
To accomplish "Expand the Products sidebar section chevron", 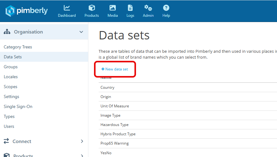I will click(x=82, y=155).
